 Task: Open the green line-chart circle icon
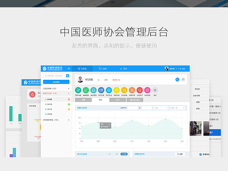point(86,90)
